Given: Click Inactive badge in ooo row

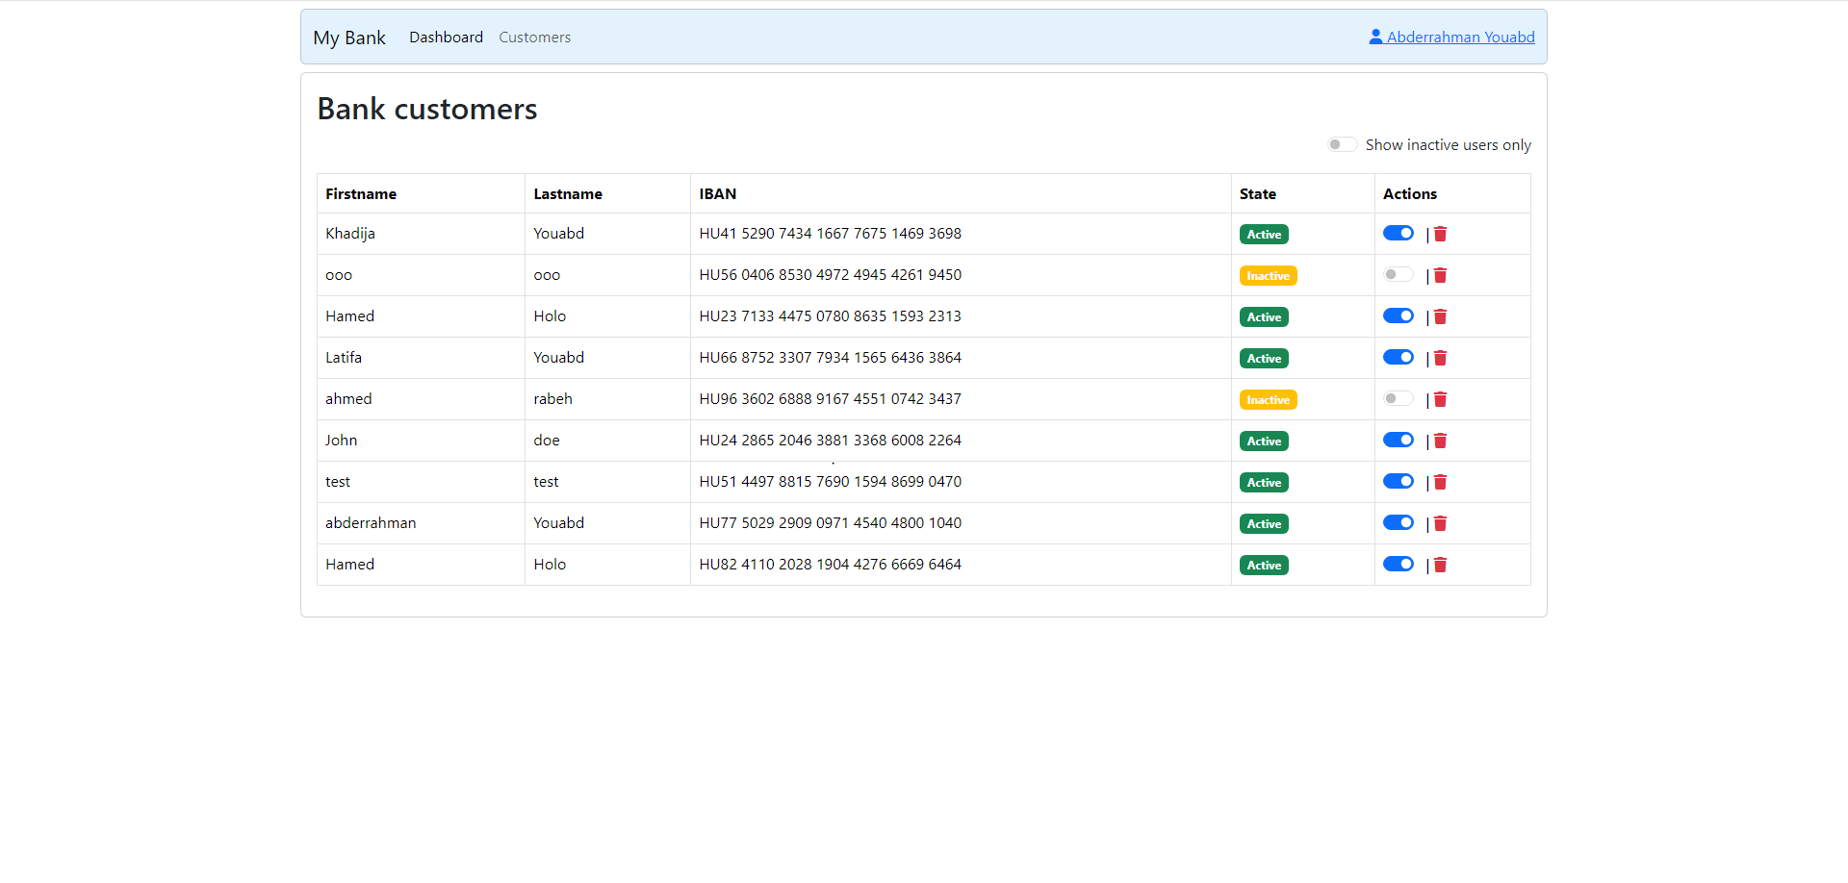Looking at the screenshot, I should [1269, 275].
